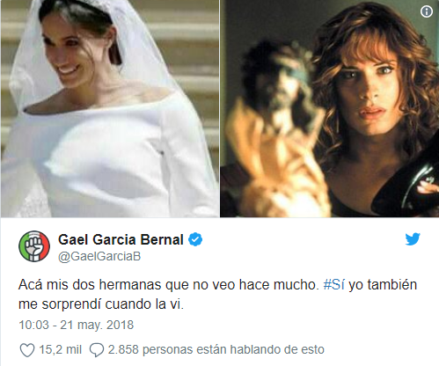Like the tweet with the heart icon
439x366 pixels.
click(27, 350)
